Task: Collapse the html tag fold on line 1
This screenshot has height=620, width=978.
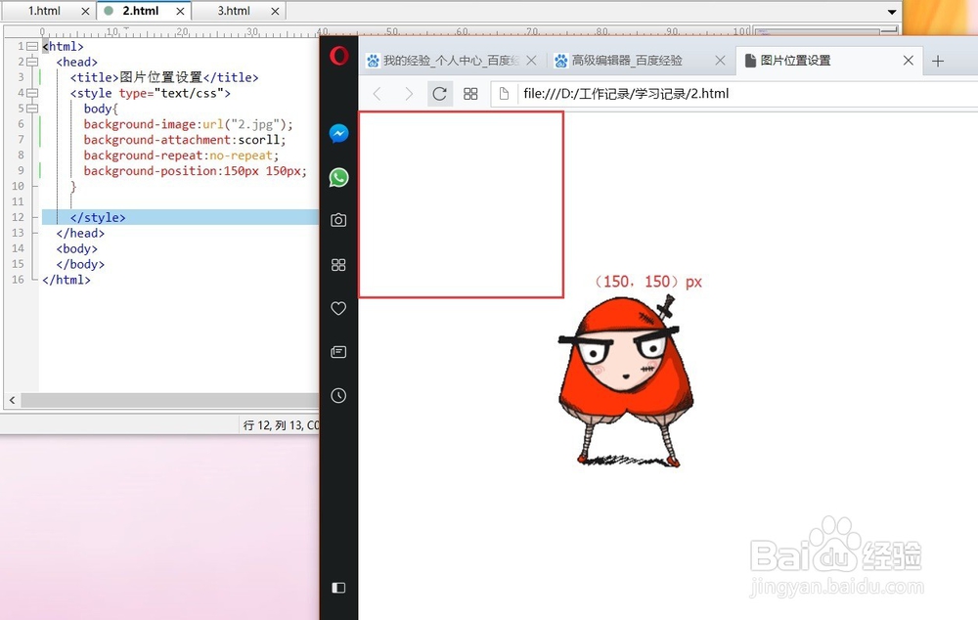Action: [32, 46]
